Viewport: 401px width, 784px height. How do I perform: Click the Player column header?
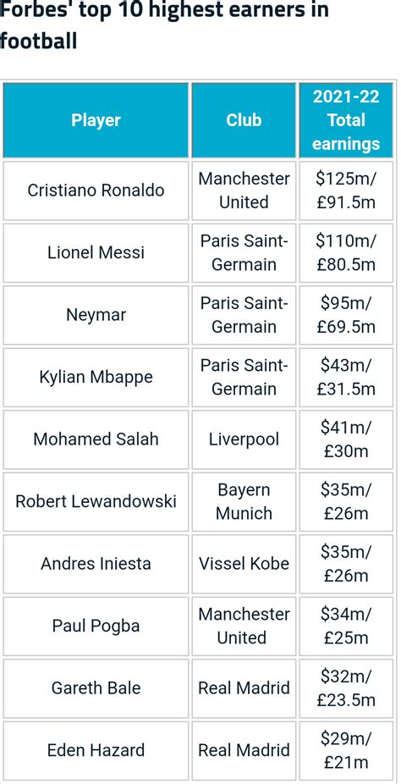pos(96,120)
